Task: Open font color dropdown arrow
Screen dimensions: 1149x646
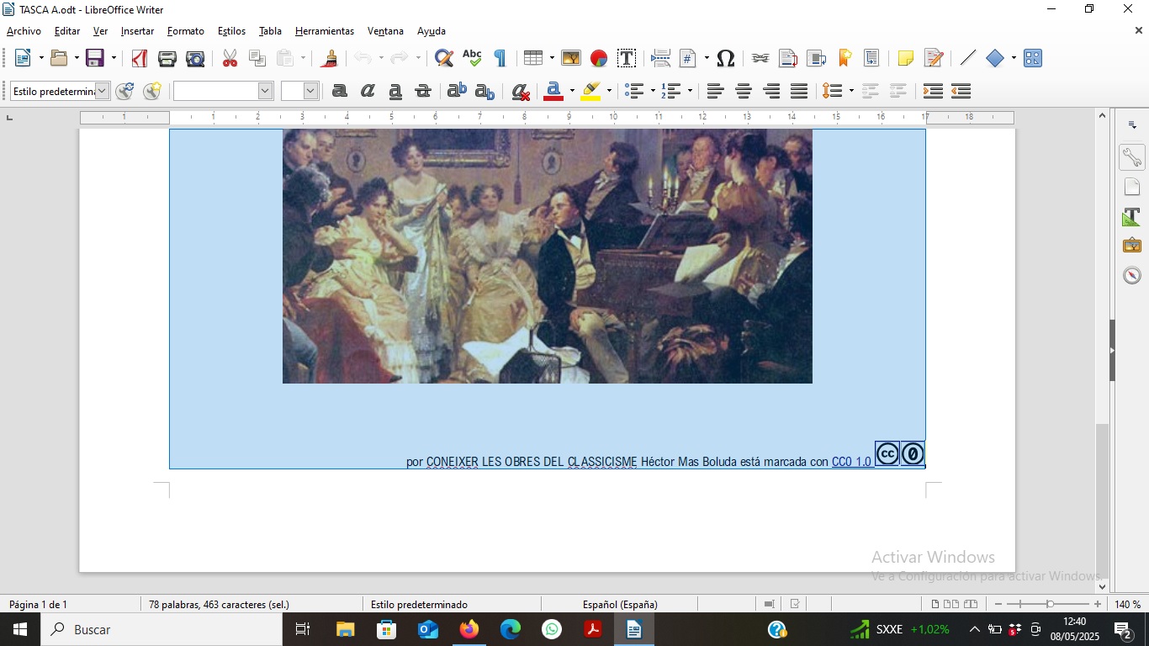Action: click(572, 91)
